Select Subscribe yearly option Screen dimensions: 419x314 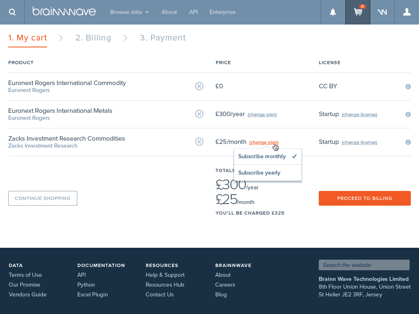click(268, 173)
